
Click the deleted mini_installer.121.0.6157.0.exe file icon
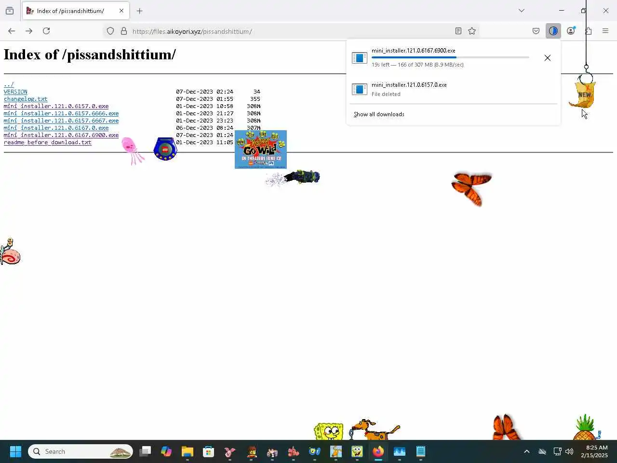pyautogui.click(x=360, y=89)
